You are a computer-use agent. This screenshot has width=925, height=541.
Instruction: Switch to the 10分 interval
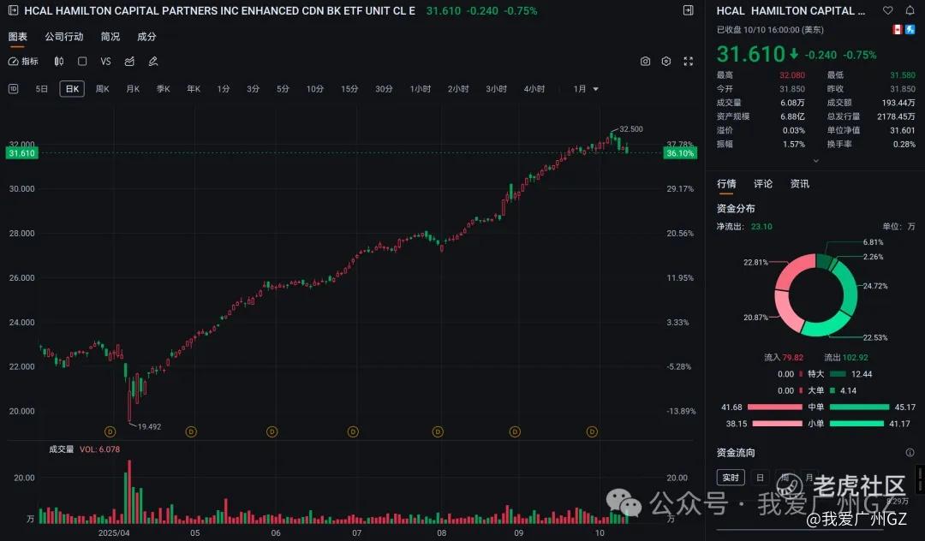tap(315, 89)
